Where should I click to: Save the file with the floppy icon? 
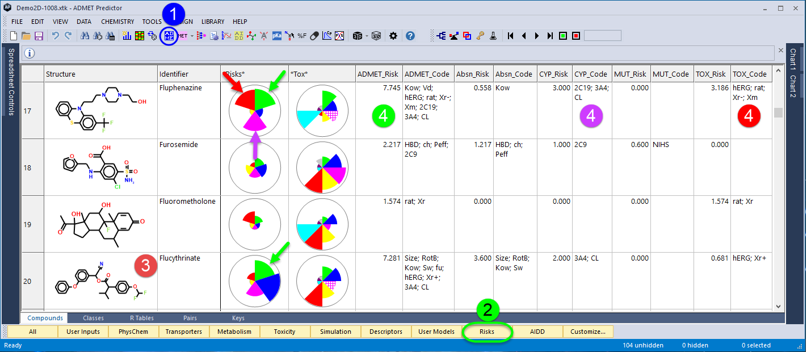[39, 36]
